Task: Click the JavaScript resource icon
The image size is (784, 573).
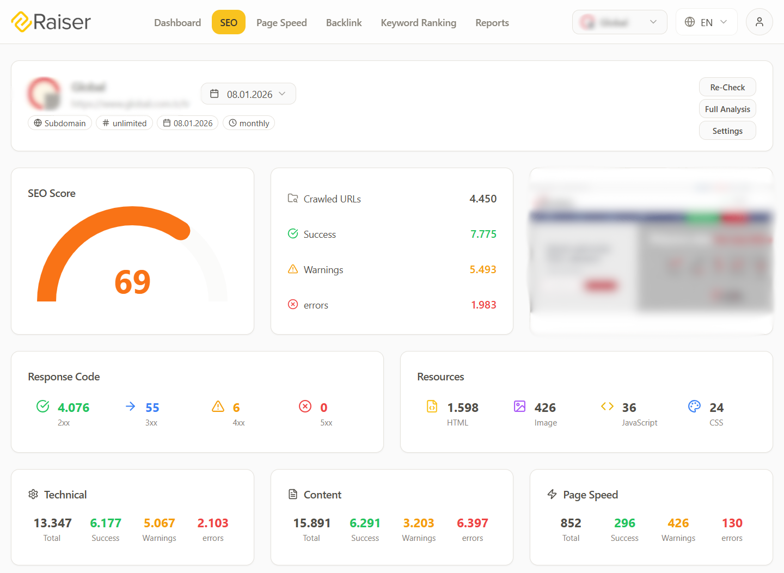Action: coord(607,406)
